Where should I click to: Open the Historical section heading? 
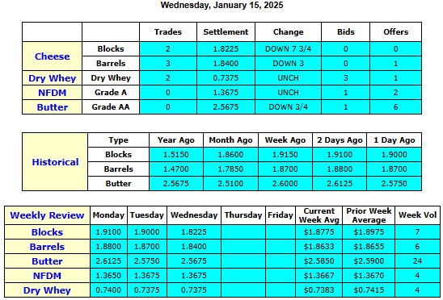tap(55, 162)
